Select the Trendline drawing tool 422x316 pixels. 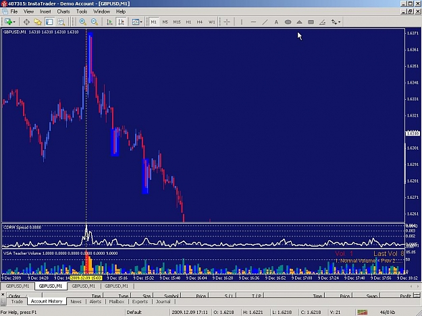[x=265, y=22]
